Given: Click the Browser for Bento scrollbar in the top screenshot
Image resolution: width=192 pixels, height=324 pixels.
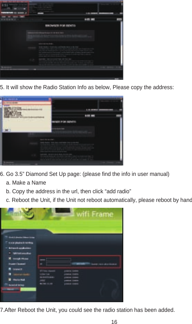Looking at the screenshot, I should coord(122,43).
